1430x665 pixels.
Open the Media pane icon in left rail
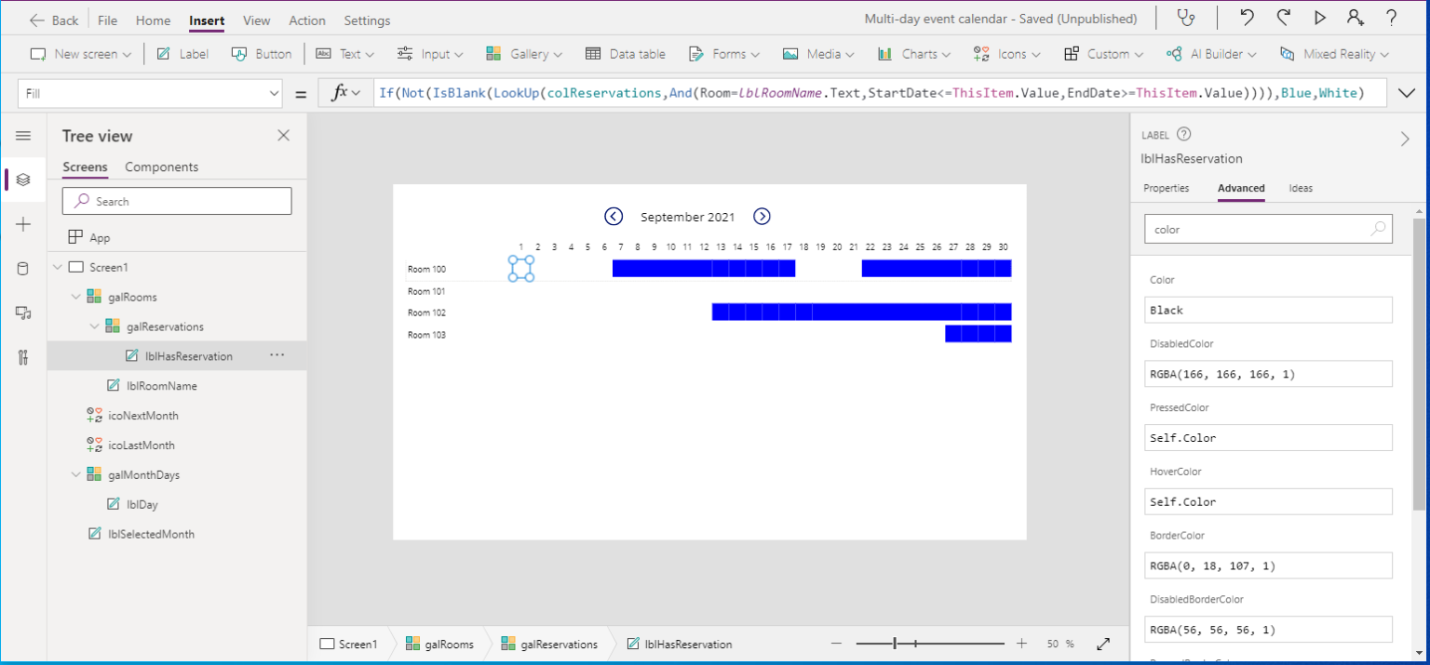click(22, 313)
